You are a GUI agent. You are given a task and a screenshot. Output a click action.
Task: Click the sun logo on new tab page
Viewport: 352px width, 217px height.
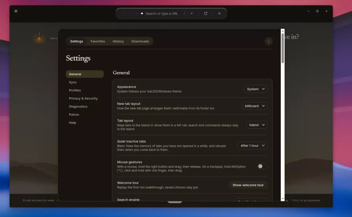[39, 38]
